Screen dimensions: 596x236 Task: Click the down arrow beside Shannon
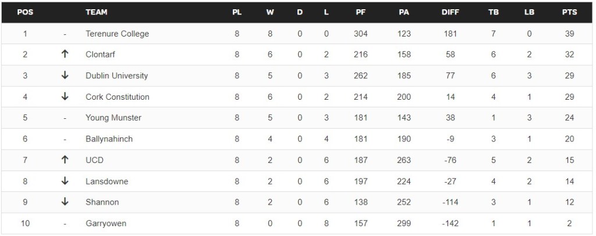[x=65, y=202]
